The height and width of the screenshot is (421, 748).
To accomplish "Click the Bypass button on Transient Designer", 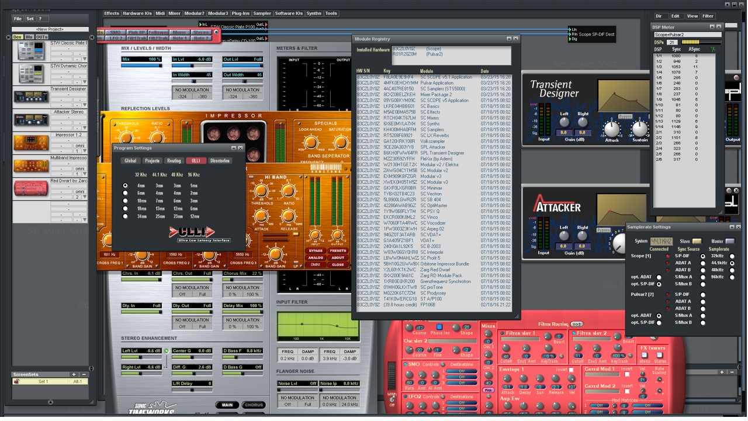I will (x=625, y=116).
